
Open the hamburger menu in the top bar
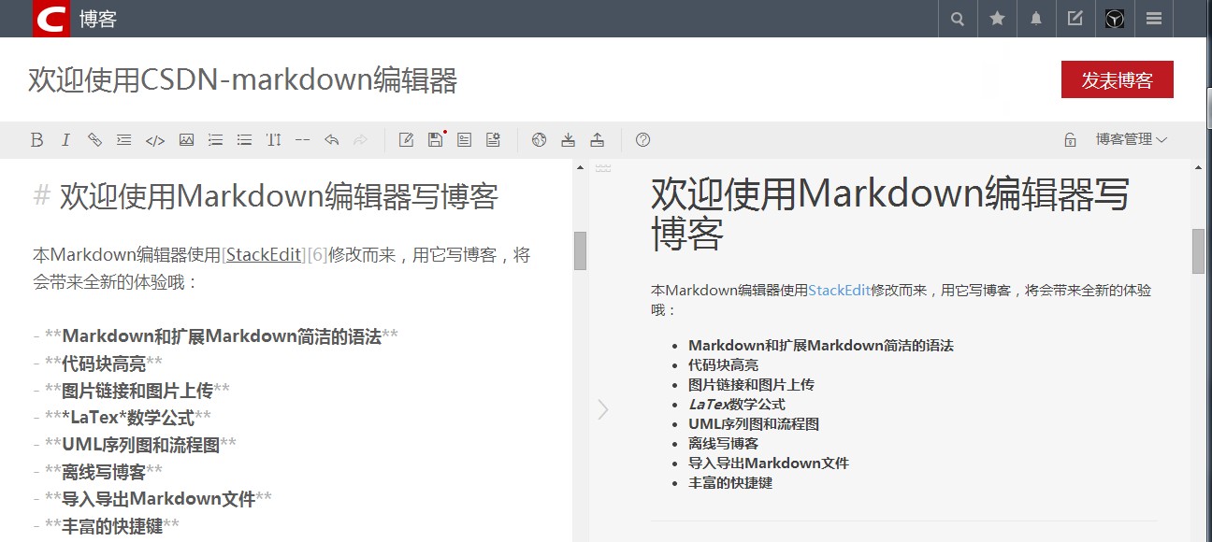[1154, 19]
